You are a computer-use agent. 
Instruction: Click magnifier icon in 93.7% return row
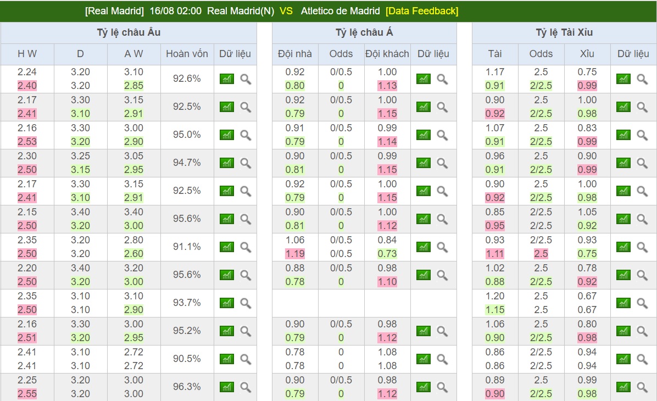pyautogui.click(x=246, y=303)
